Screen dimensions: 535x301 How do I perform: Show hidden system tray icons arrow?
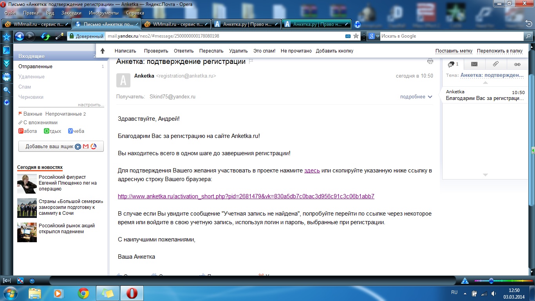click(465, 293)
